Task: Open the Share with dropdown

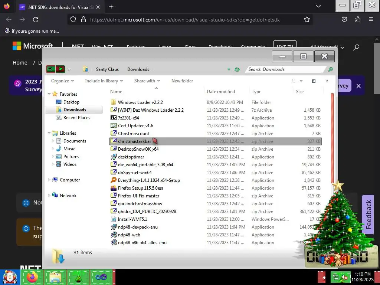Action: point(147,81)
